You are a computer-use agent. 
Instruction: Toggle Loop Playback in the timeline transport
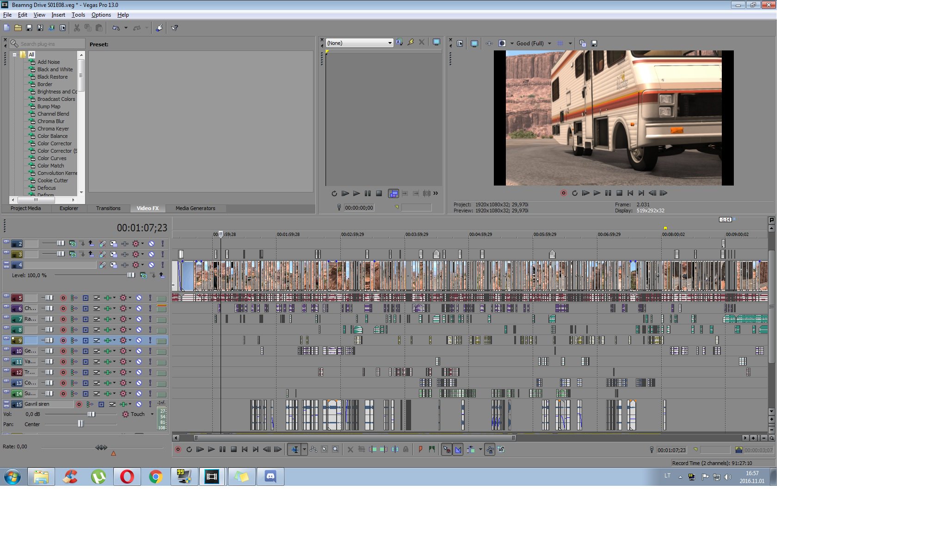[189, 449]
